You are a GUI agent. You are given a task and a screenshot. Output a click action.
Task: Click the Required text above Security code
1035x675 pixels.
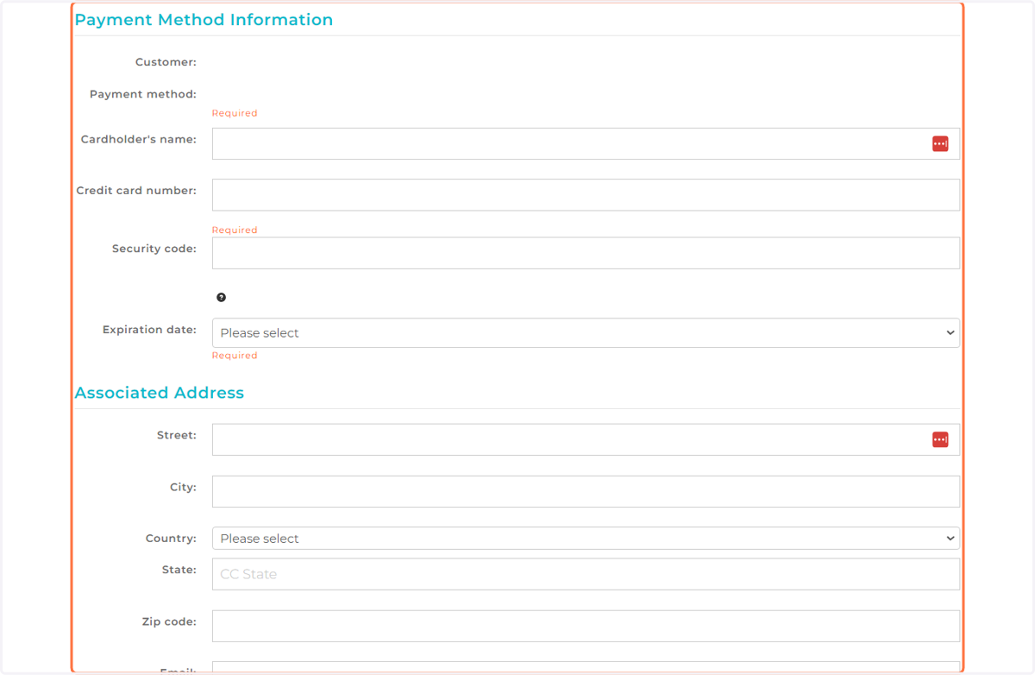[235, 230]
